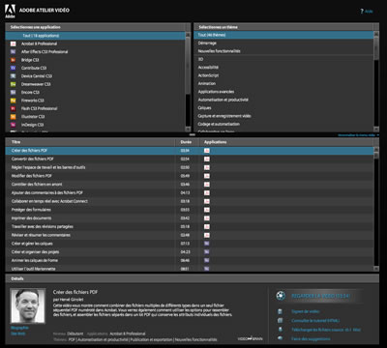
Task: Click the film reel icon beside Regarder la vidéo
Action: (x=281, y=296)
